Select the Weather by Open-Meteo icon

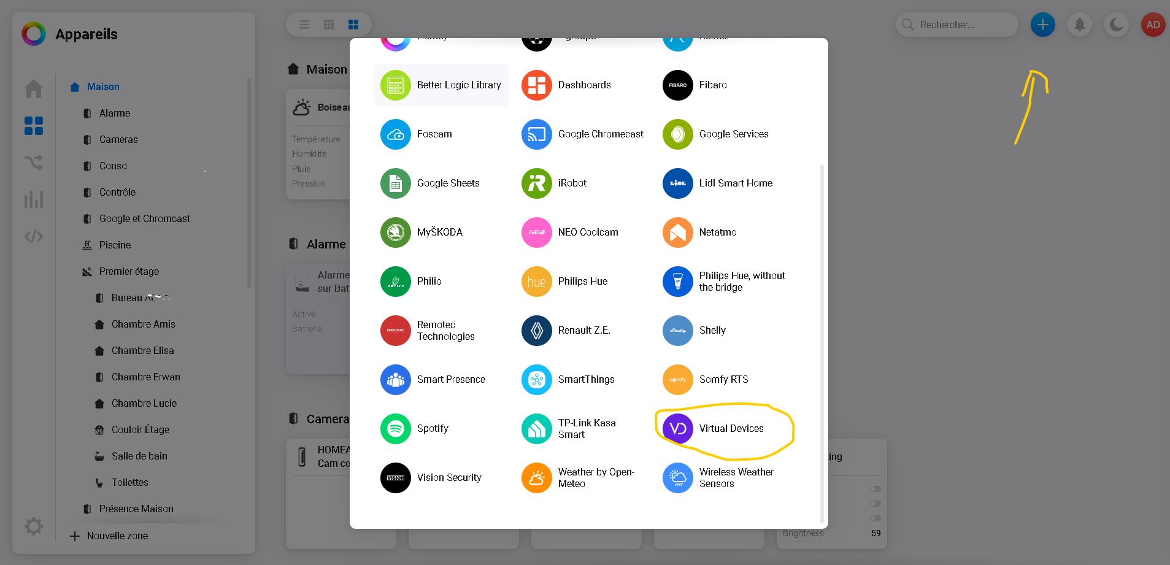tap(537, 478)
